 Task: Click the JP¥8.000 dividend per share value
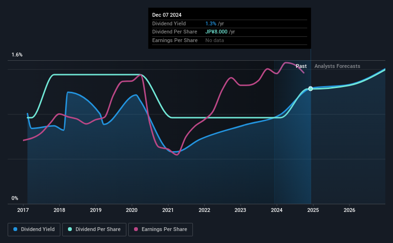click(x=216, y=32)
